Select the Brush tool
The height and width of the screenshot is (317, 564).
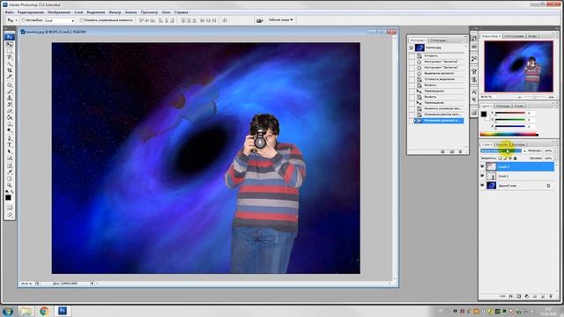pos(10,92)
